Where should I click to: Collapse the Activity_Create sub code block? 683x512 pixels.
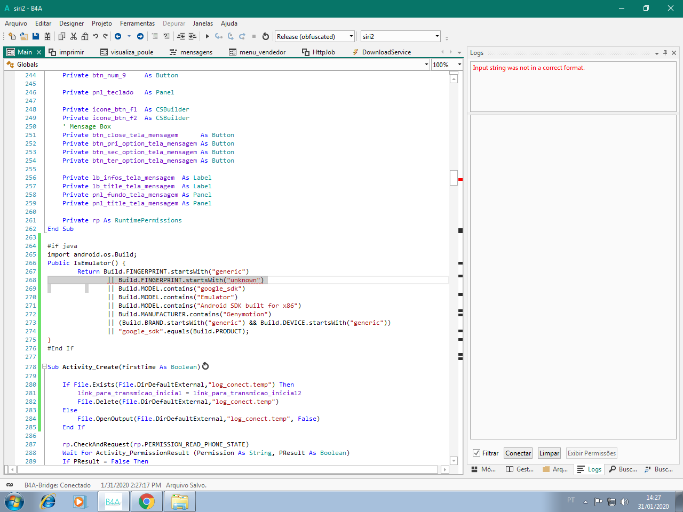tap(45, 367)
